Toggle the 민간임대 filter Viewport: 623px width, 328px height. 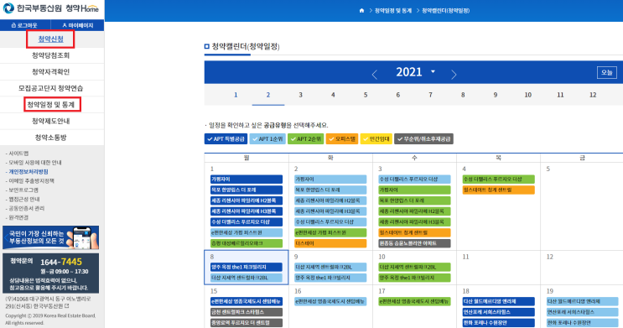point(376,138)
